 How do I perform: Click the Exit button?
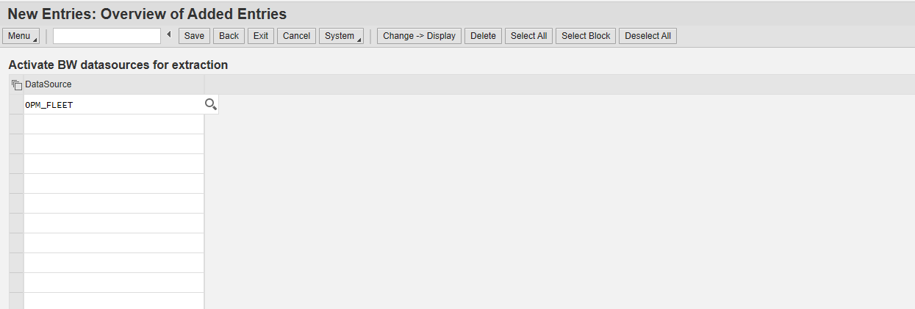pyautogui.click(x=261, y=36)
